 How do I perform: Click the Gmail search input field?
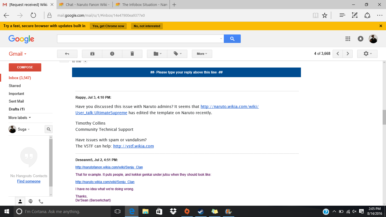[138, 39]
